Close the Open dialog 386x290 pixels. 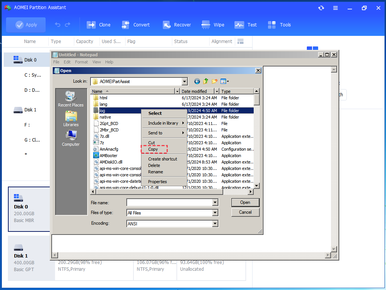[x=258, y=71]
